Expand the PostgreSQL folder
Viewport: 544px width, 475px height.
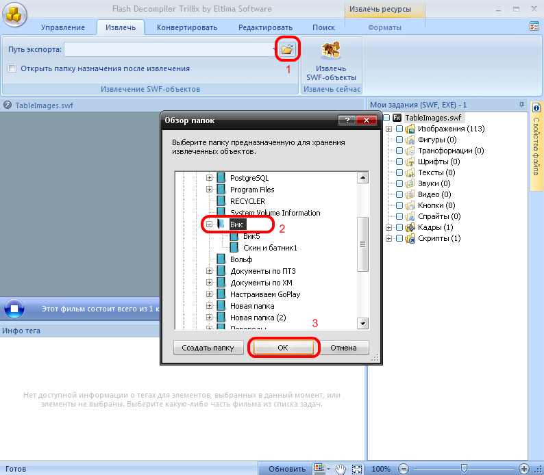[x=209, y=178]
